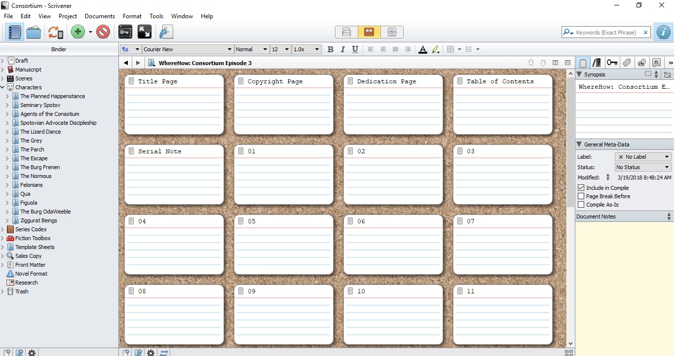Click the red Trash delete icon in toolbar
Screen dimensions: 676x356
pyautogui.click(x=103, y=32)
